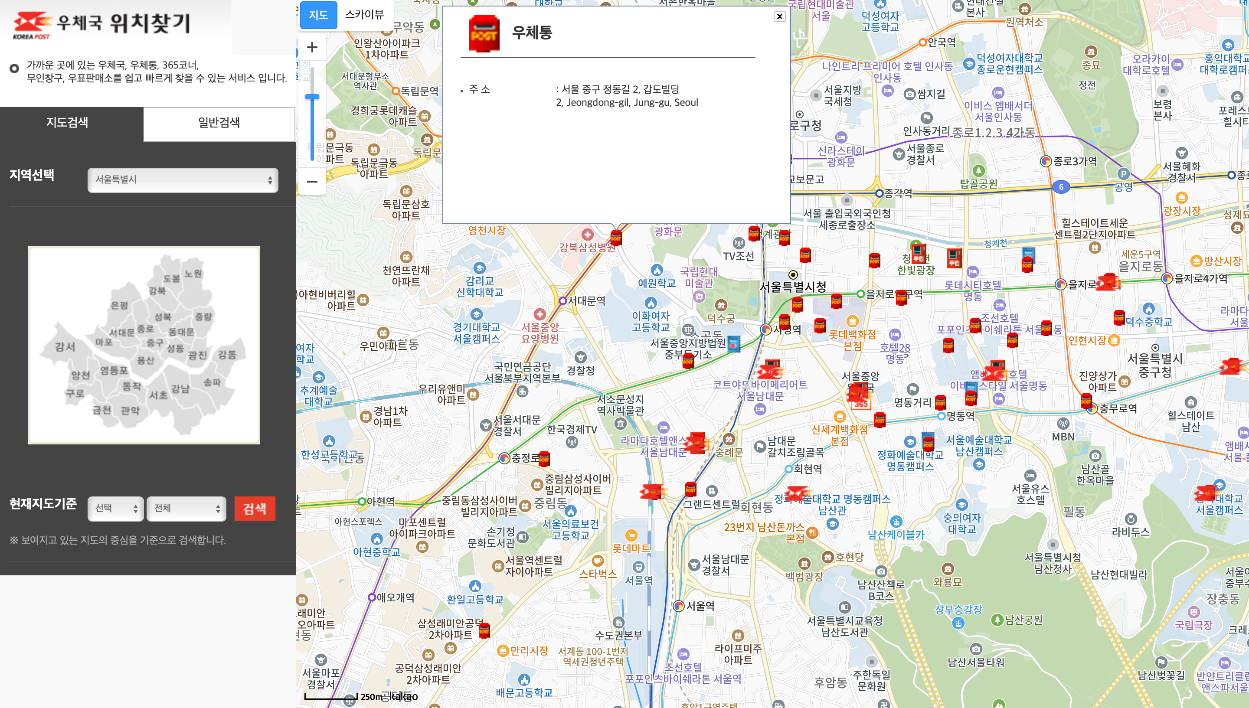The width and height of the screenshot is (1249, 708).
Task: Switch map to 스카이뷰 mode
Action: [x=364, y=15]
